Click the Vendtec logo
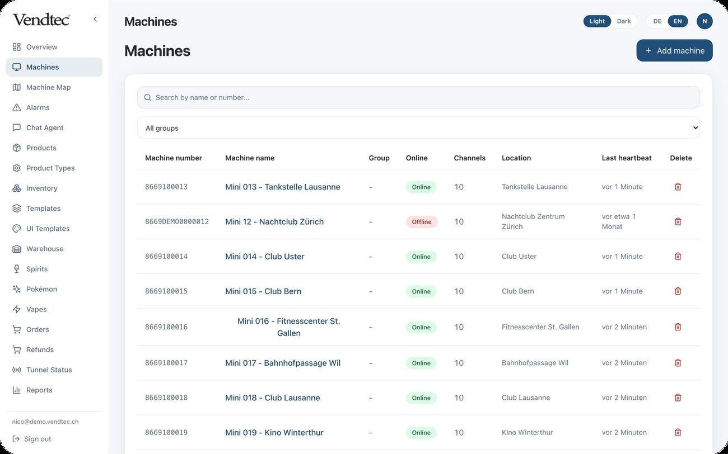Viewport: 728px width, 454px height. [41, 20]
